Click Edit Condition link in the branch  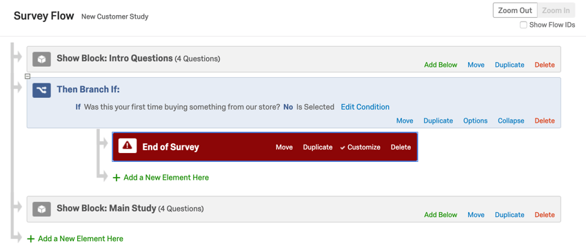[x=365, y=107]
